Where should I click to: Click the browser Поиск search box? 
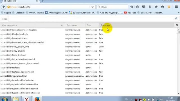click(112, 7)
